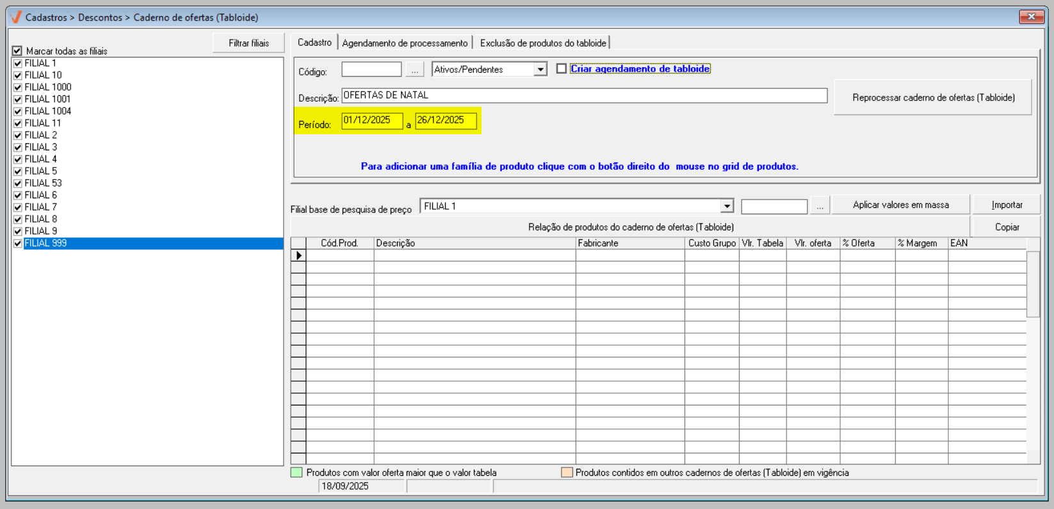
Task: Expand the 'Filial base de pesquisa de preço' dropdown
Action: tap(726, 206)
